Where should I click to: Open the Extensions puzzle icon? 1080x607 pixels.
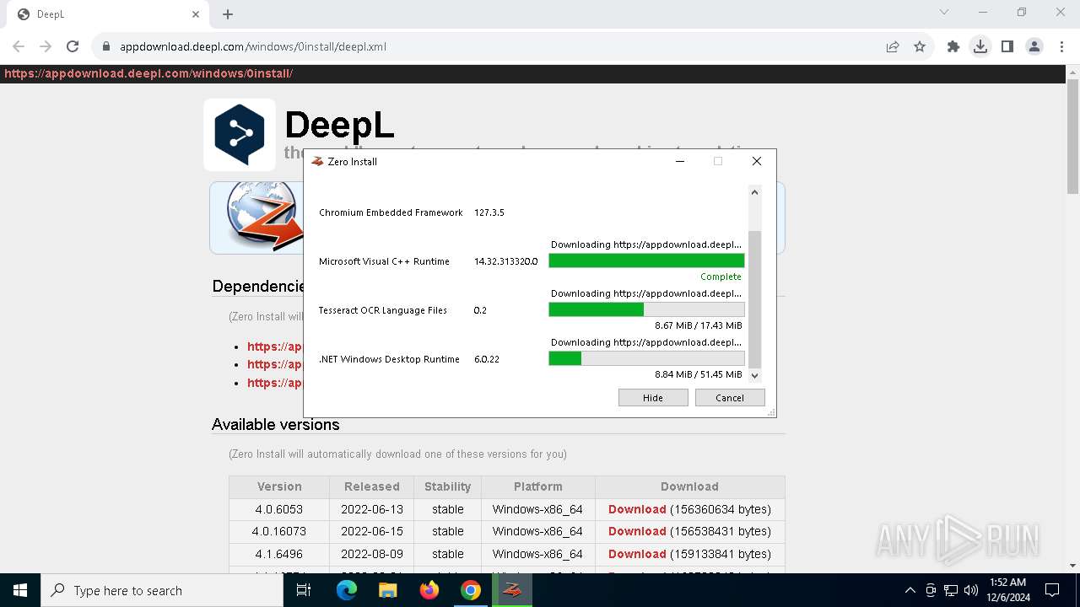tap(953, 46)
